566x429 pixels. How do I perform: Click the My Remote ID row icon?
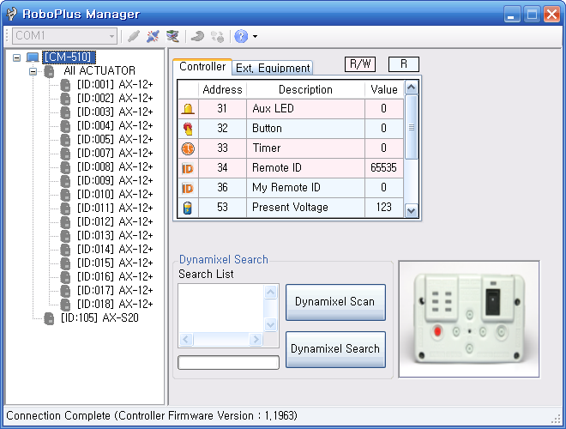click(x=188, y=188)
